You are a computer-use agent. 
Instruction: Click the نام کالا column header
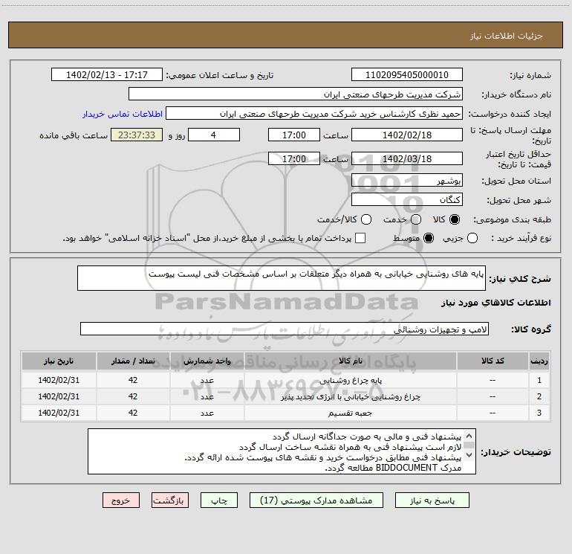coord(350,361)
